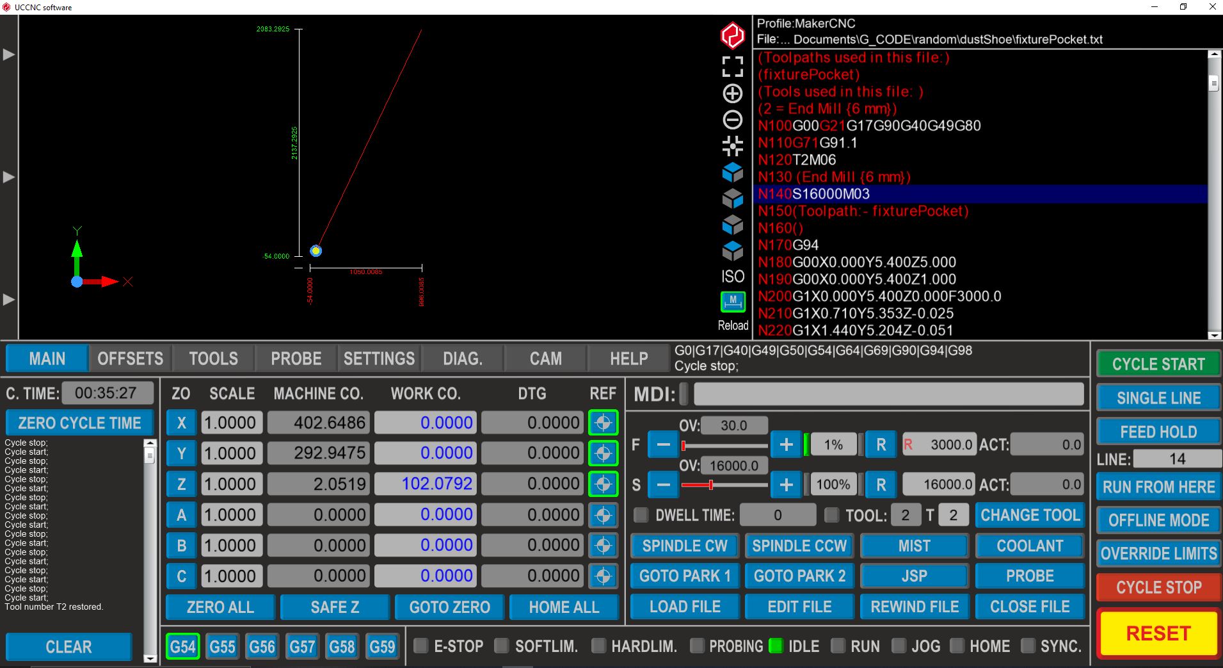Click the X axis reference home icon
1223x668 pixels.
[603, 423]
